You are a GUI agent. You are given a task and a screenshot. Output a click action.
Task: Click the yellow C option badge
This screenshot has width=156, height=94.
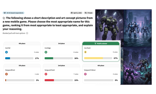85,52
